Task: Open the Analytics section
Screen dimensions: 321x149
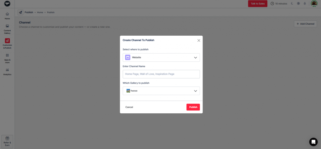Action: (x=7, y=72)
